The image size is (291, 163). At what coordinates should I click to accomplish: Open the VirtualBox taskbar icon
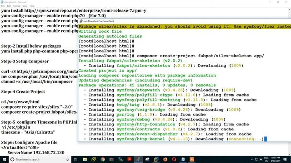click(x=156, y=159)
